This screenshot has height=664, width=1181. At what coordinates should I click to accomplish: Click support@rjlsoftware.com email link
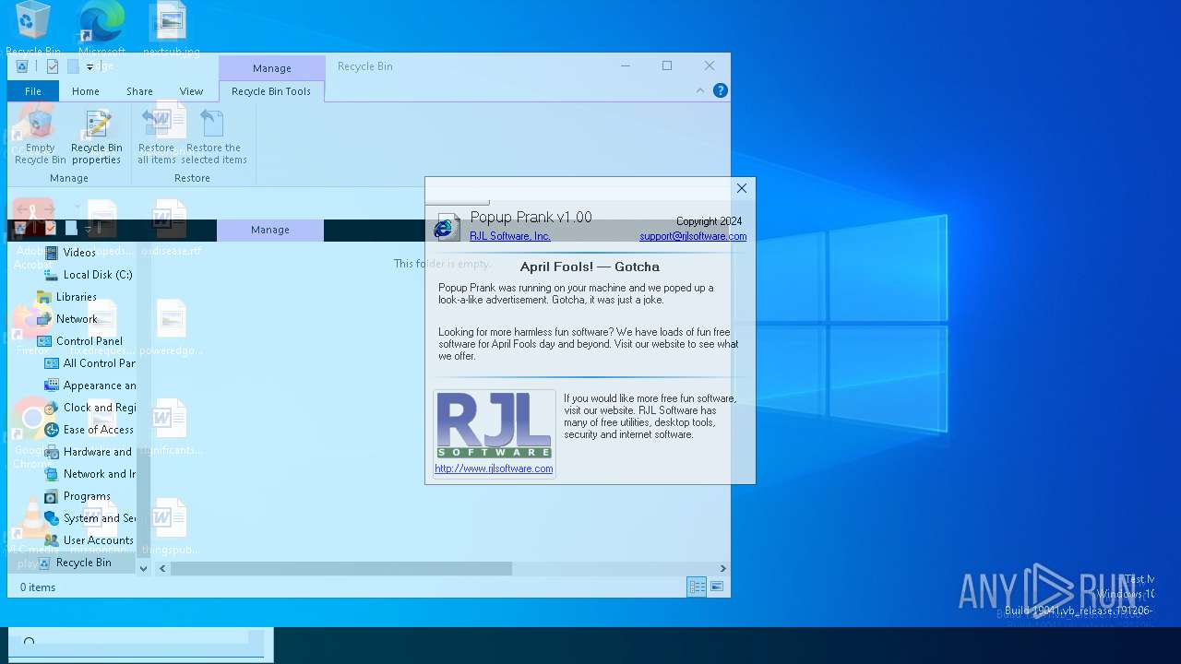[x=693, y=236]
